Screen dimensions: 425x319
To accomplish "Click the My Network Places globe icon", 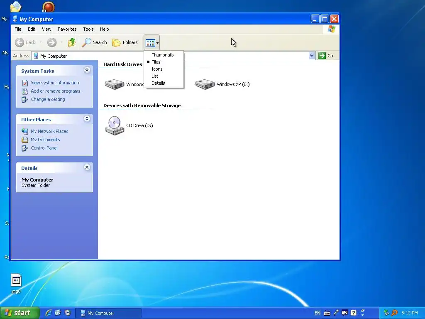I will [25, 131].
